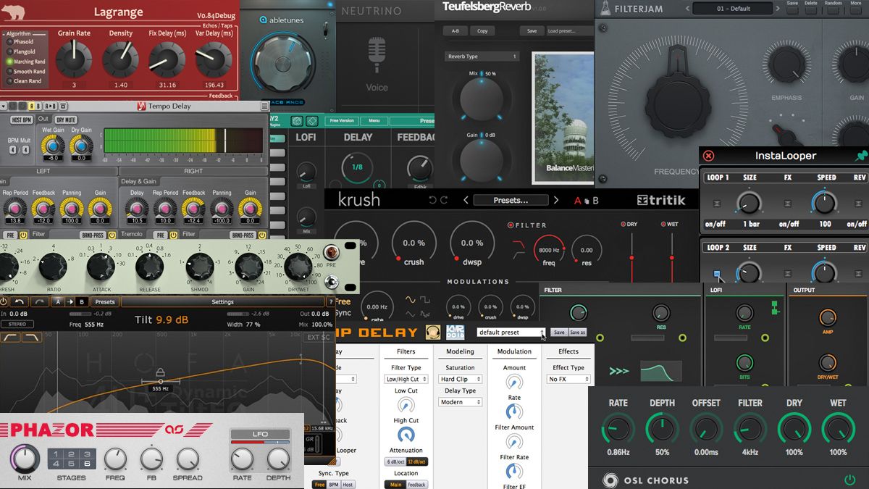869x489 pixels.
Task: Enable DRY MUTE in Tempo Delay
Action: [67, 120]
